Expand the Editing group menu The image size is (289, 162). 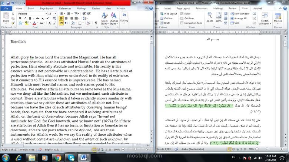(124, 18)
